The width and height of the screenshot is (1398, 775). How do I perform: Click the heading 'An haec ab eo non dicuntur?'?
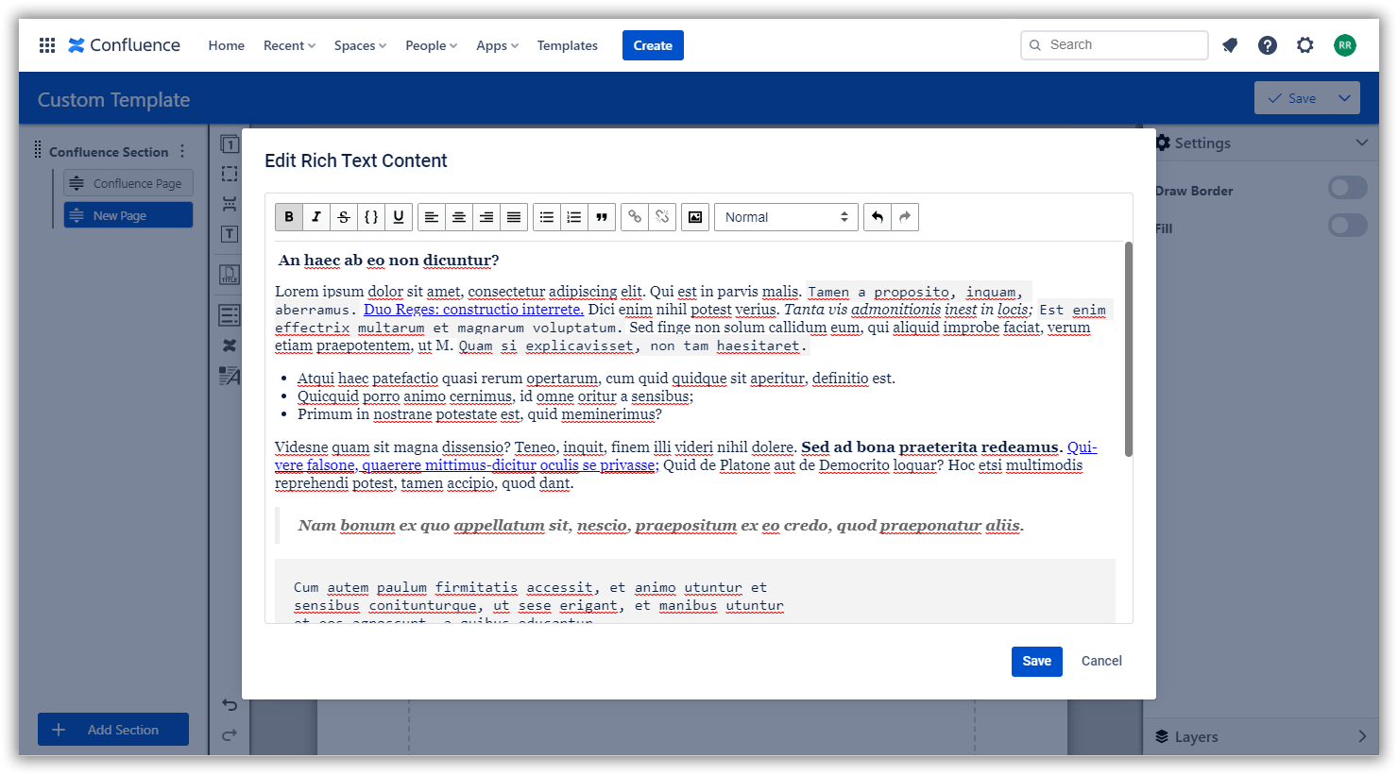coord(388,261)
